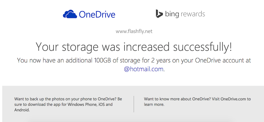
Task: Click the www.flashfly.net watermark text
Action: click(x=134, y=32)
